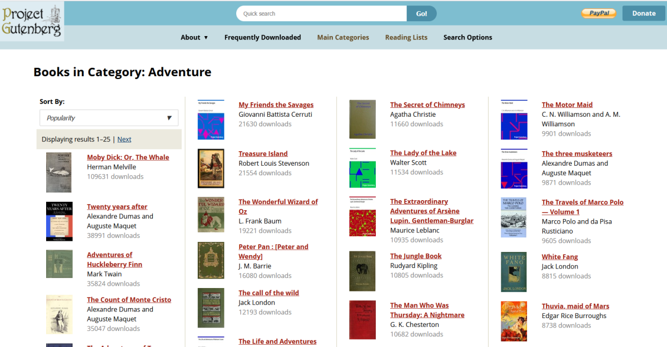Open The Wonderful Wizard of Oz link
Screen dimensions: 667x347
278,207
